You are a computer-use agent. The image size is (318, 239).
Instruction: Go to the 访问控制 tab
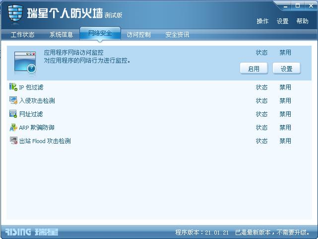(x=139, y=35)
